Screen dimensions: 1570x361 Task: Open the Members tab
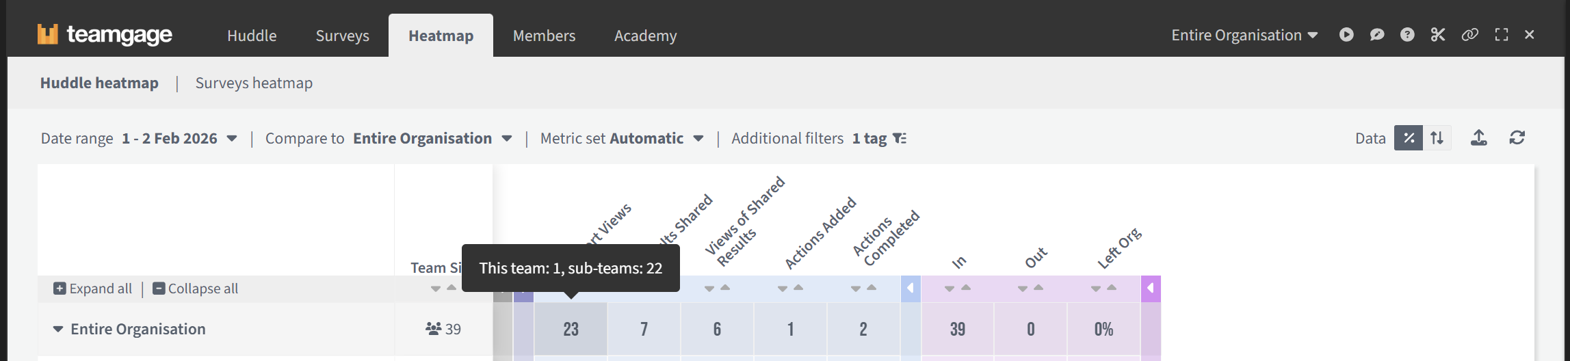544,36
